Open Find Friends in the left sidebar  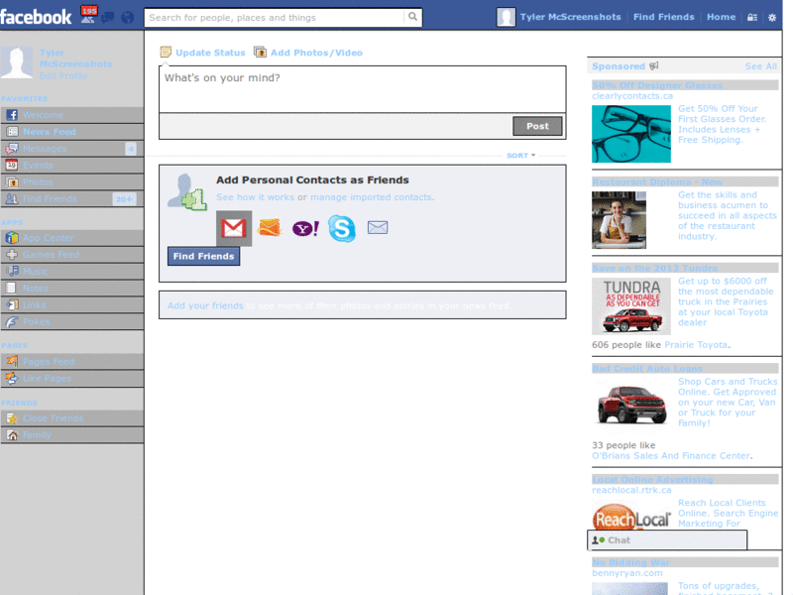pyautogui.click(x=71, y=198)
